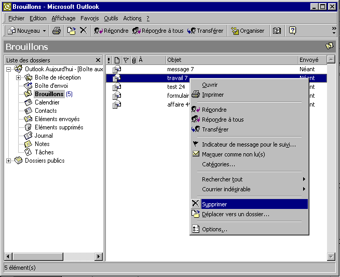Open Tâches folder
The height and width of the screenshot is (277, 340).
44,152
